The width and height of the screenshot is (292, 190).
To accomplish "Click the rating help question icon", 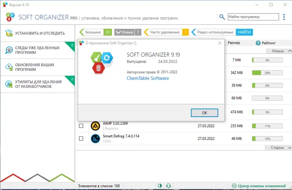I will tap(258, 43).
